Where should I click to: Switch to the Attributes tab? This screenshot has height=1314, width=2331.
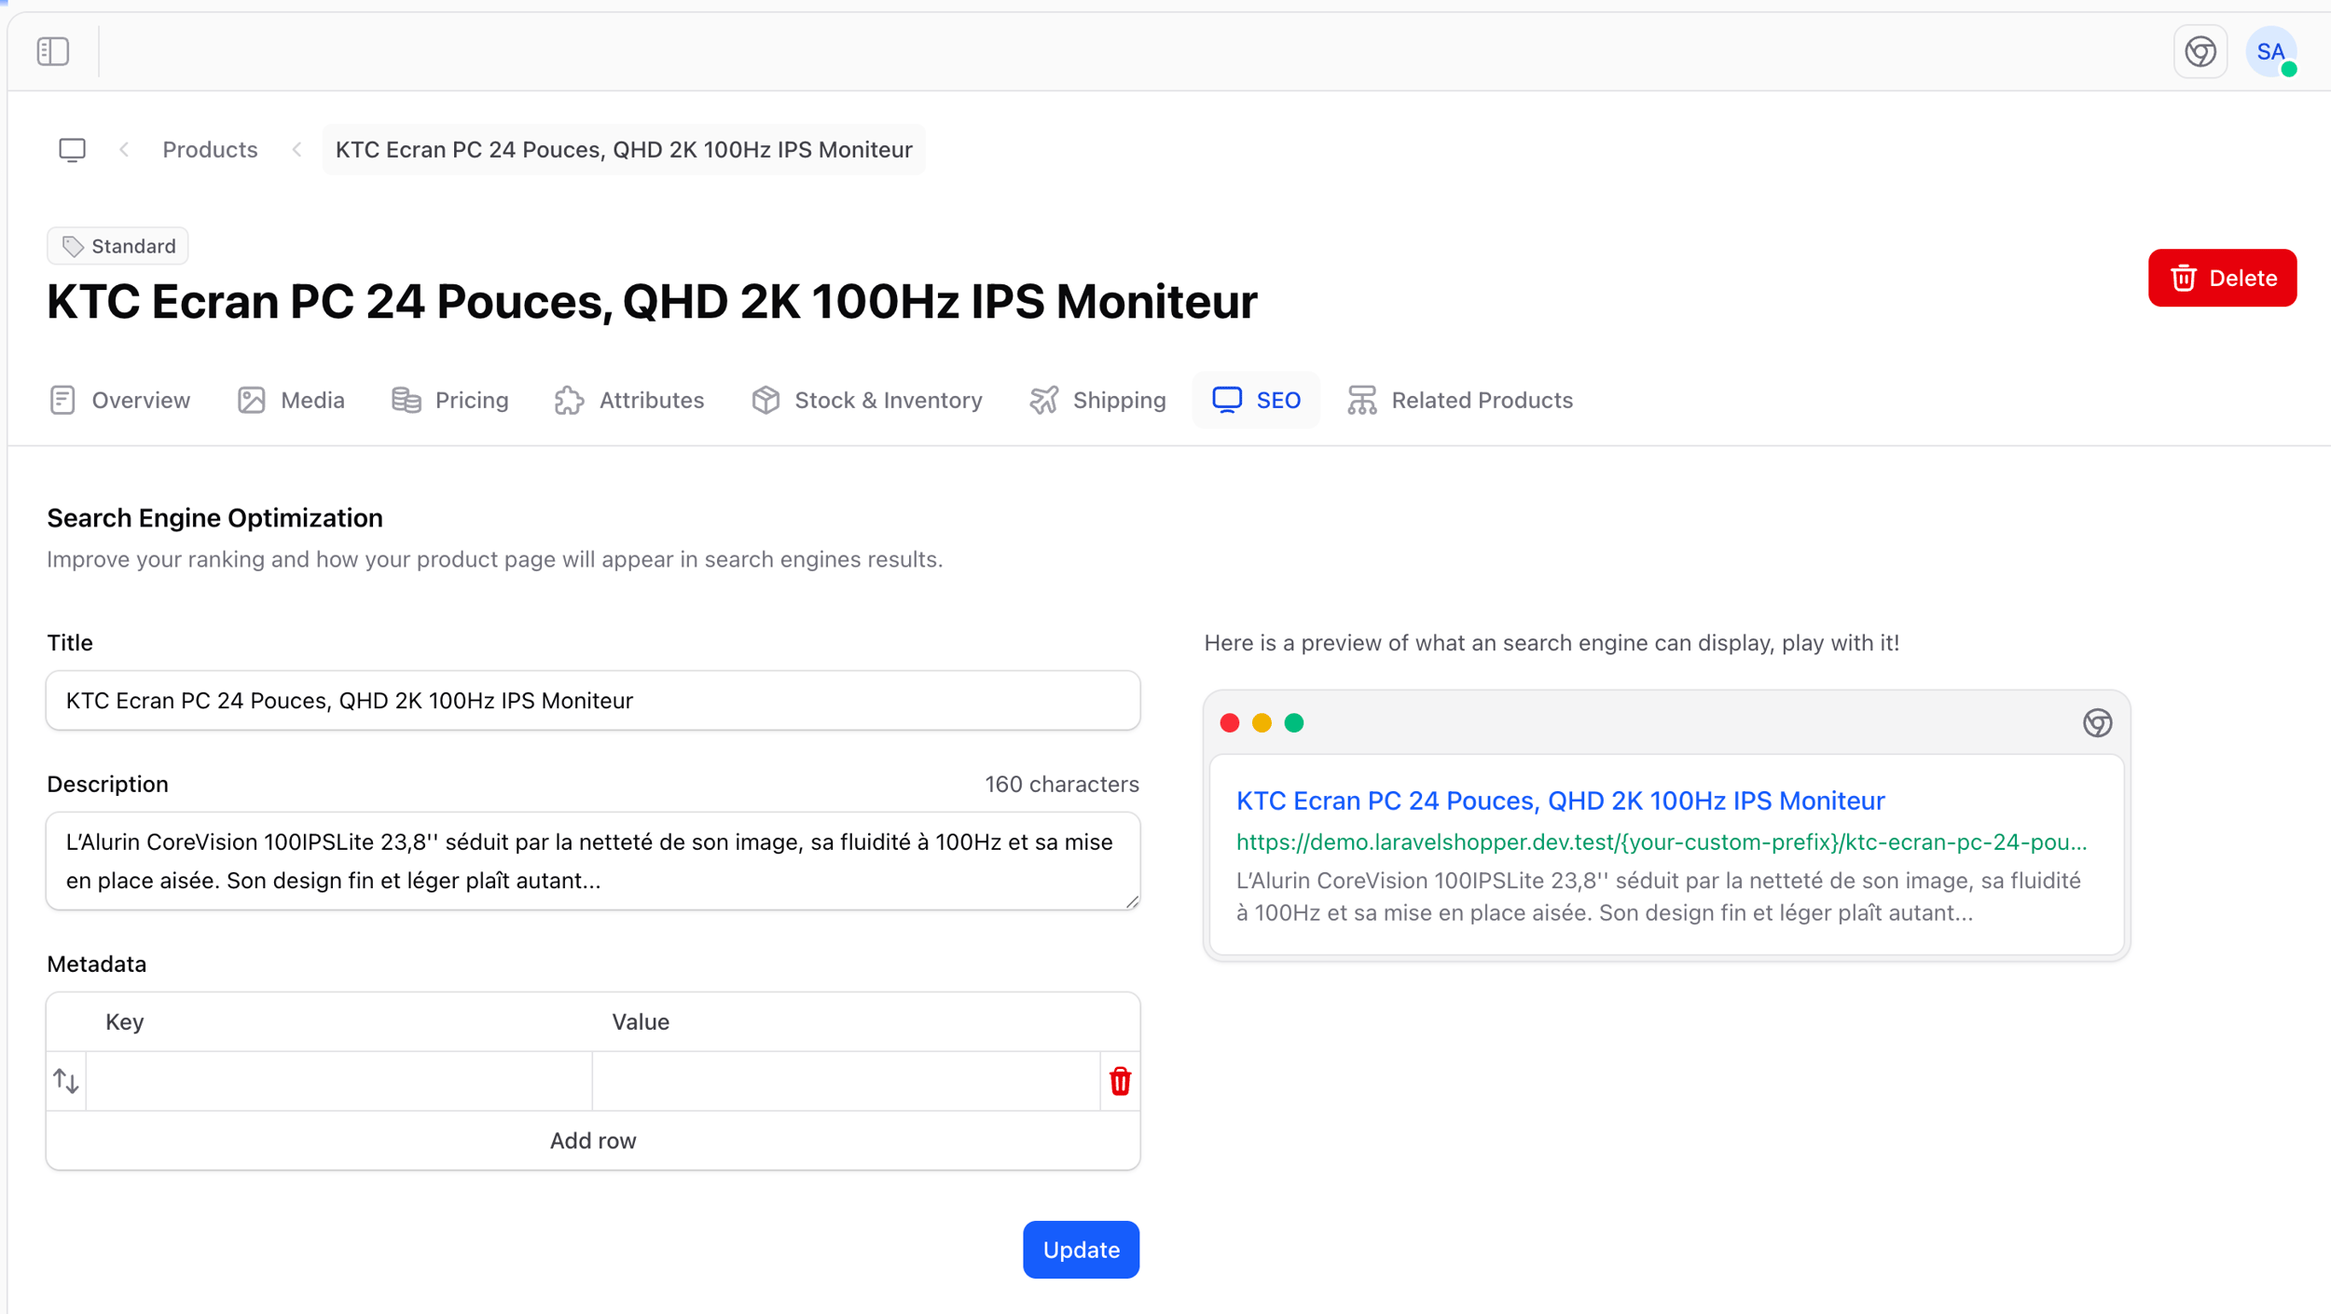(x=629, y=400)
